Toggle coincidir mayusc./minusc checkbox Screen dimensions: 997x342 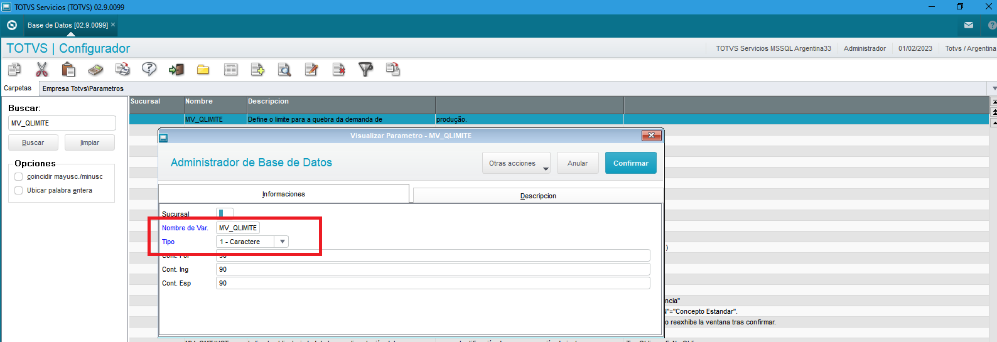click(19, 177)
